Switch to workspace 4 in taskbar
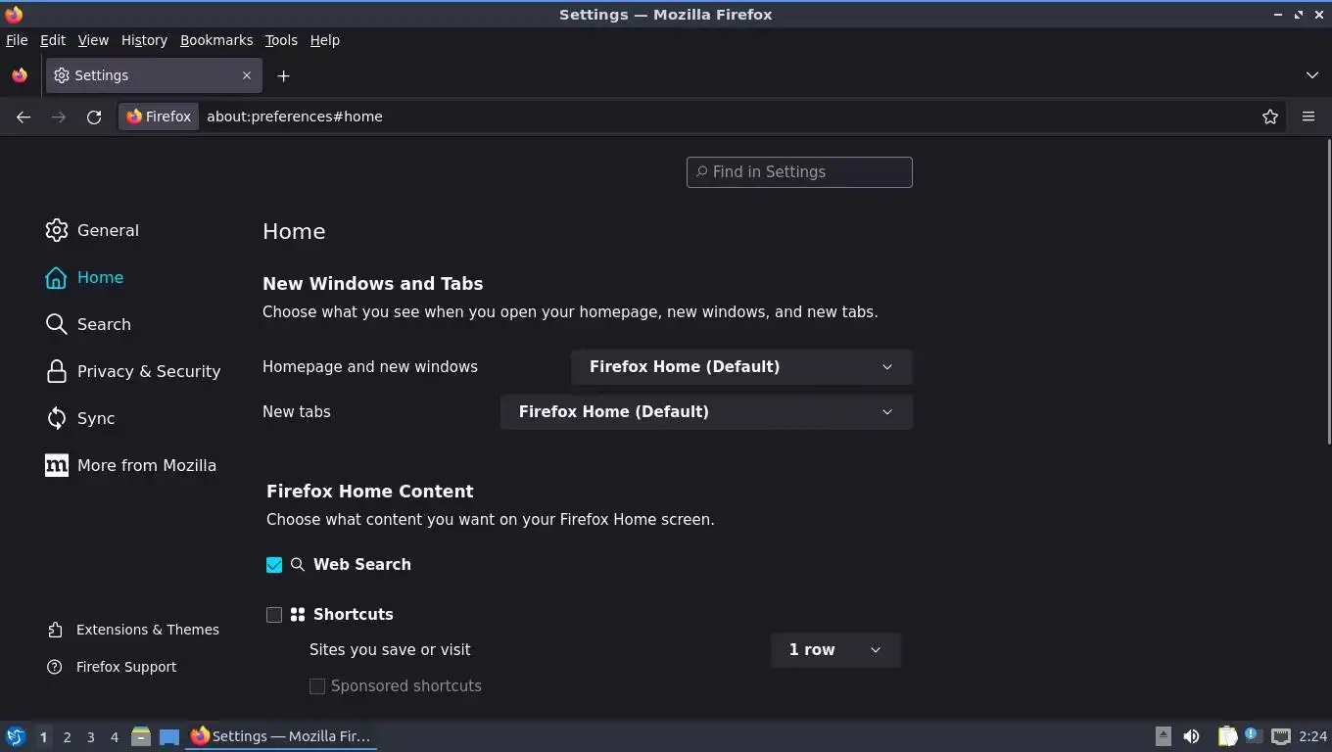The image size is (1332, 752). point(114,737)
